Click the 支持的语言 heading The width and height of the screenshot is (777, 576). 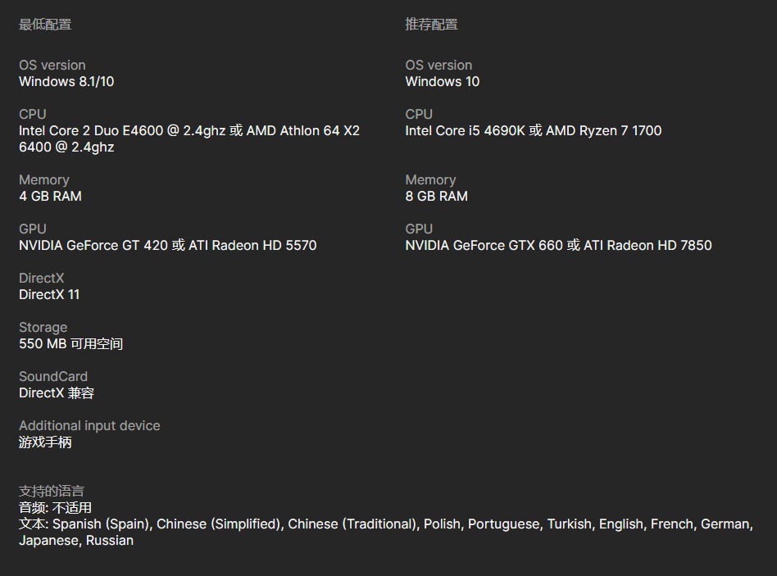[52, 491]
